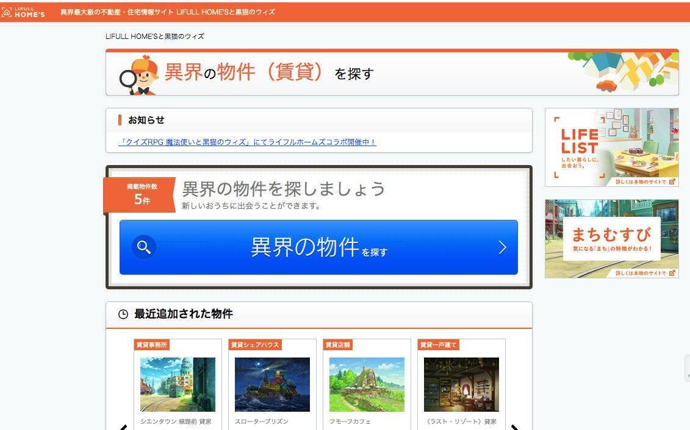Select the 賃貸シェアハウス category tag
Viewport: 690px width, 430px height.
click(255, 345)
